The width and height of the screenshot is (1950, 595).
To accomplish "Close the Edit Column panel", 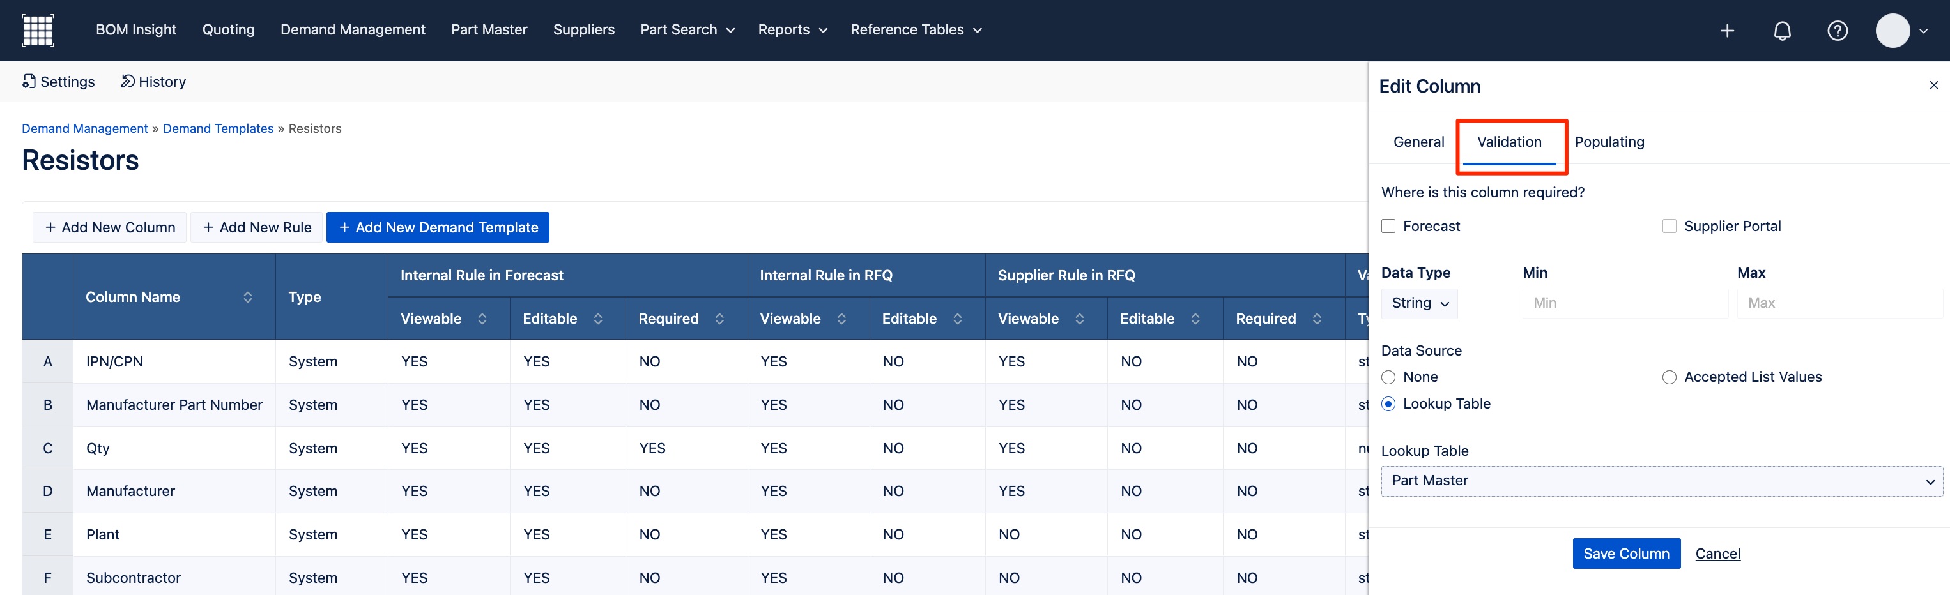I will 1933,86.
